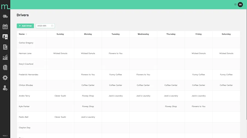This screenshot has width=247, height=138.
Task: Open the calendar schedule sidebar icon
Action: pyautogui.click(x=5, y=26)
